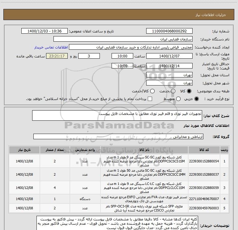Click the دستگاه unit cell in row 4
The height and width of the screenshot is (230, 238).
[x=85, y=199]
